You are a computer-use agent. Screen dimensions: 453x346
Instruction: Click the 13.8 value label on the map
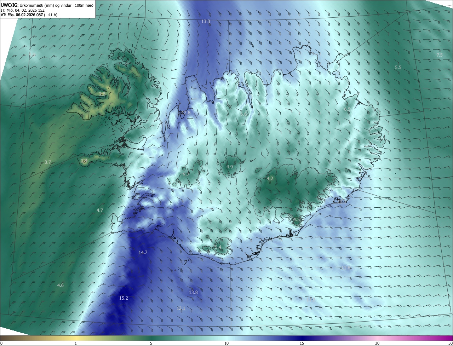pyautogui.click(x=193, y=292)
